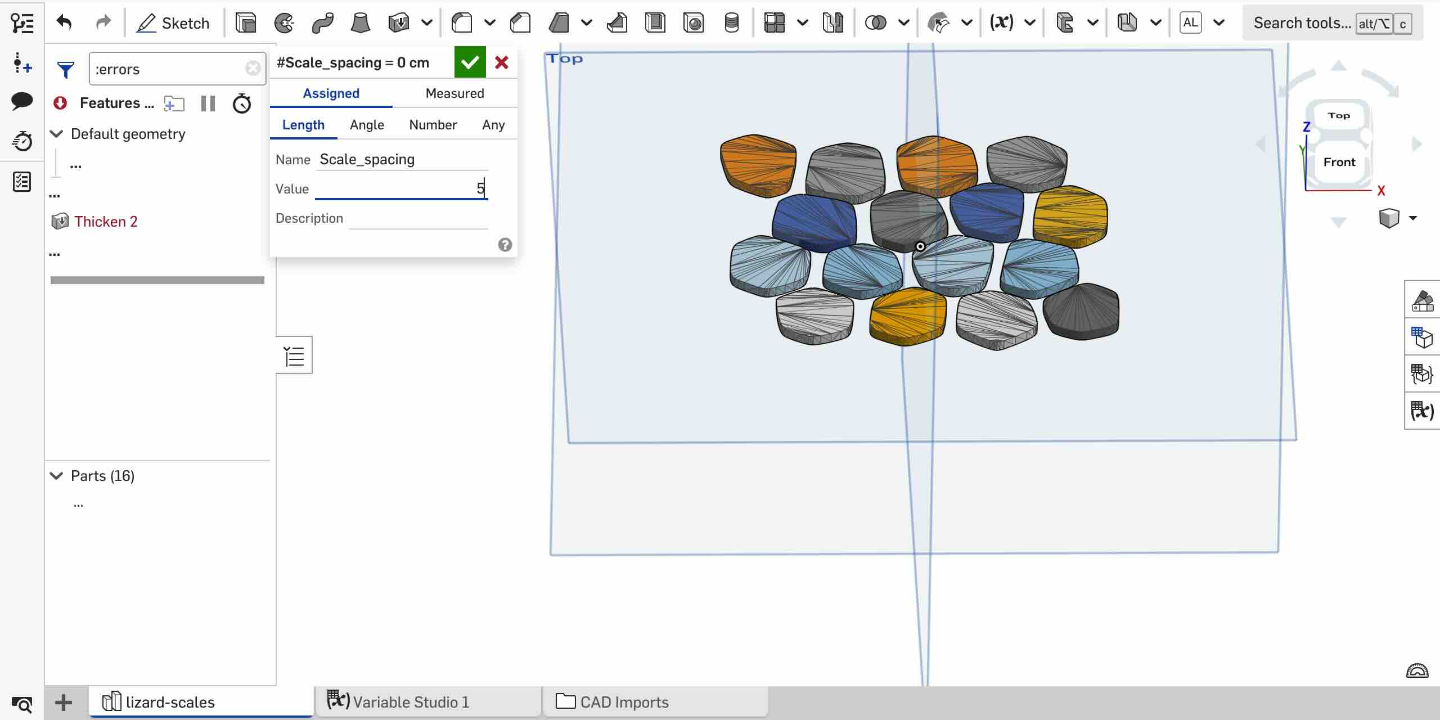
Task: Open the feature list tree icon
Action: [22, 23]
